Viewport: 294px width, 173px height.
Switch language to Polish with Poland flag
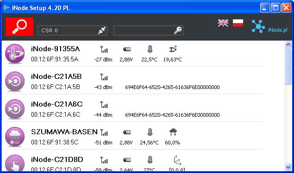click(238, 23)
